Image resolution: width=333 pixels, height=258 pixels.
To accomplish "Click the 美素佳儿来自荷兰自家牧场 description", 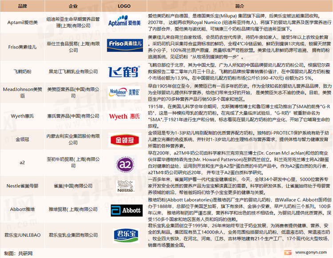I will tap(240, 47).
